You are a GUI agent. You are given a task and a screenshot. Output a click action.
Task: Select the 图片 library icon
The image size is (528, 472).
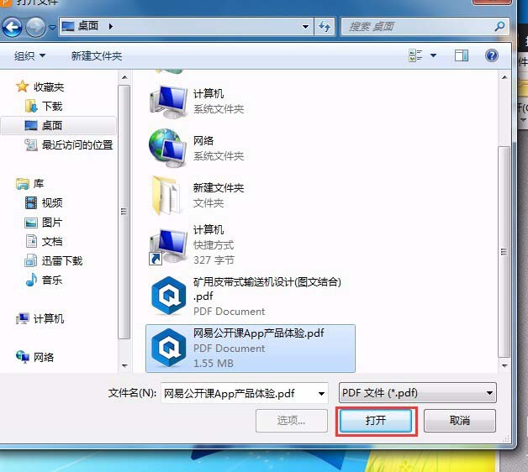coord(31,223)
